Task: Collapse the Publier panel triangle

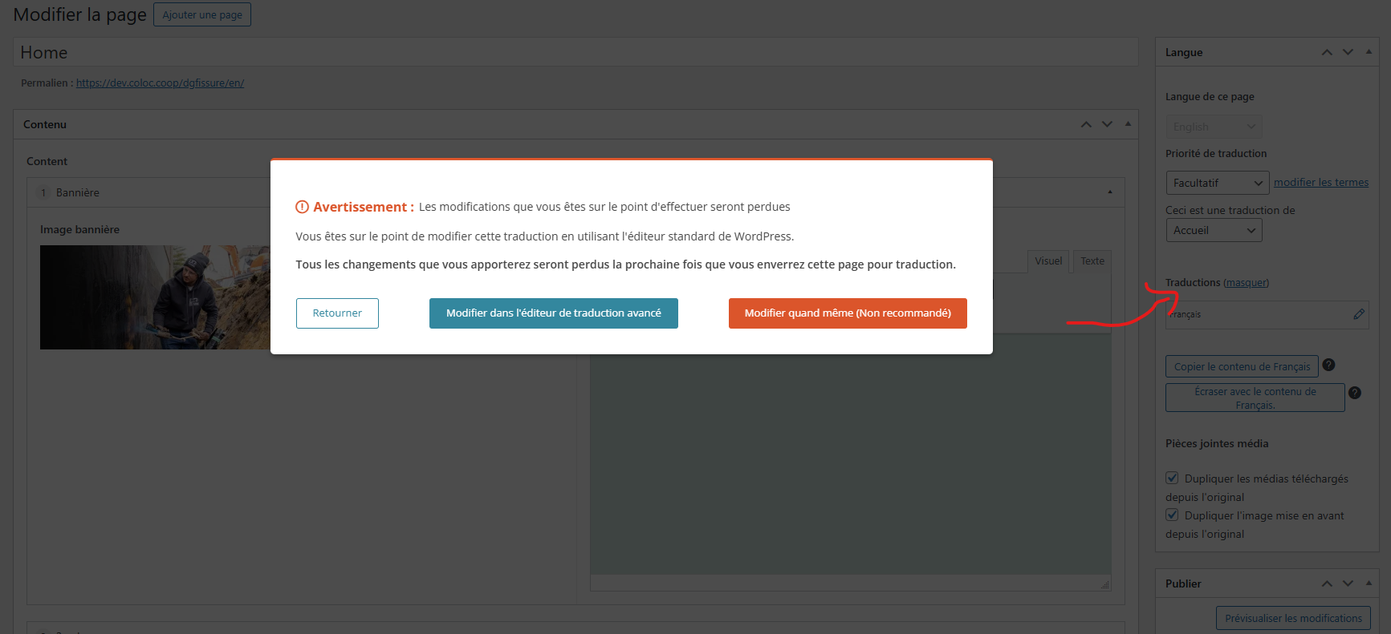Action: click(1369, 583)
